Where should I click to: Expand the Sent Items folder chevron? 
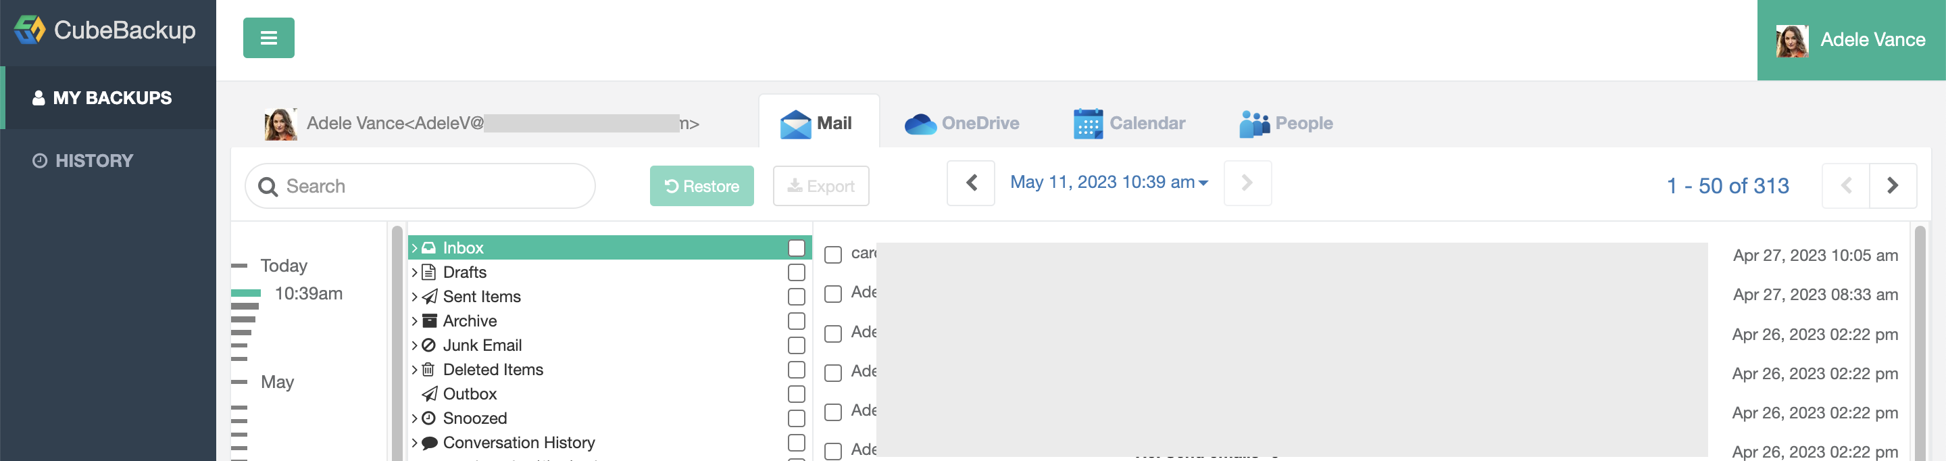(x=414, y=296)
